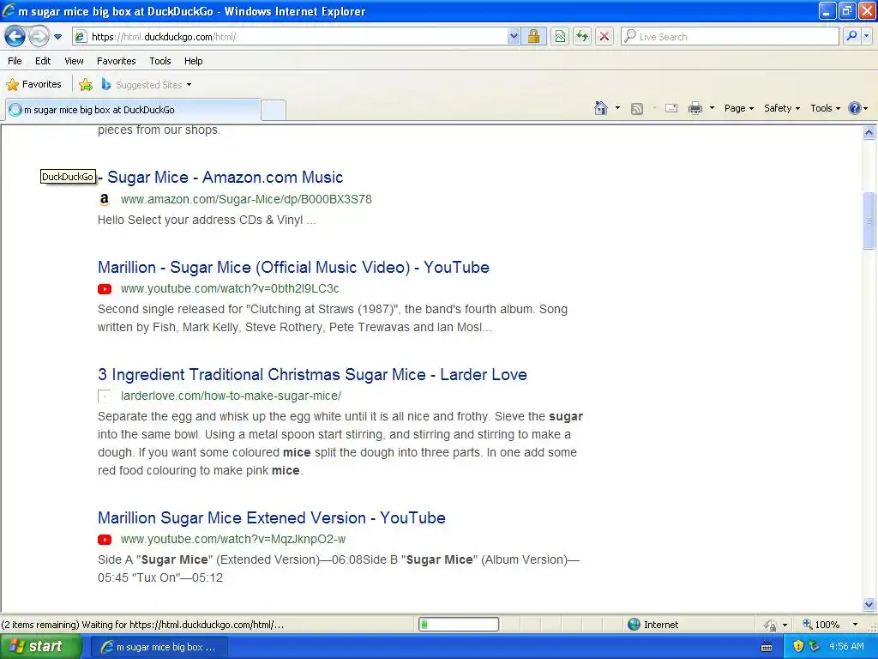Click the Amazon favicon icon

104,199
